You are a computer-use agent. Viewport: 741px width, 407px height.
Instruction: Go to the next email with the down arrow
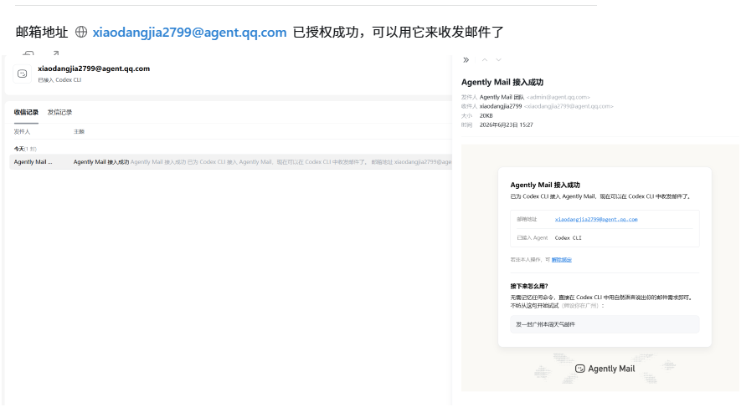[x=498, y=60]
